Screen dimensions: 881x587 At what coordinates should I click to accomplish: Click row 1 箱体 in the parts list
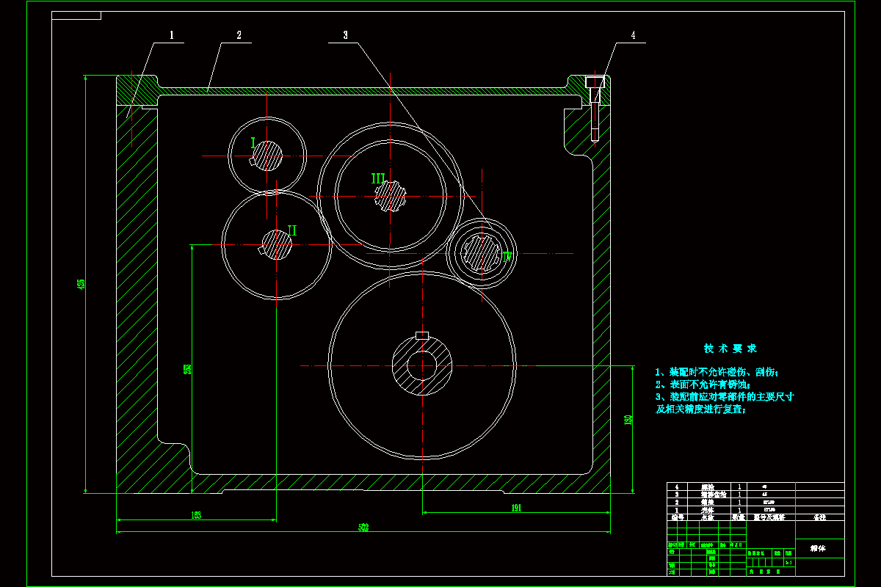pyautogui.click(x=755, y=508)
